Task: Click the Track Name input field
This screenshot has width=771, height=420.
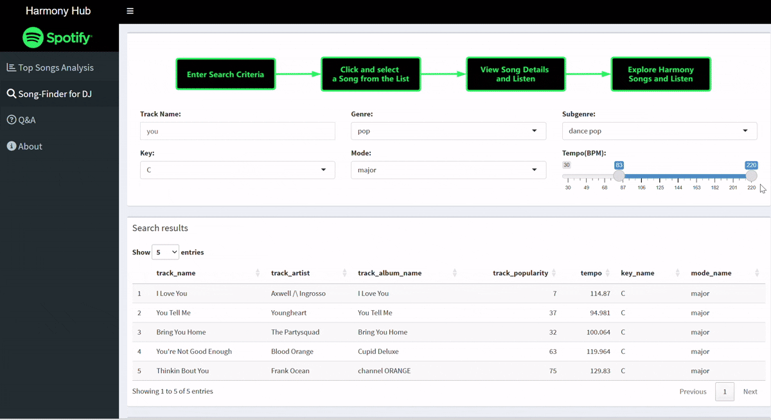Action: 238,131
